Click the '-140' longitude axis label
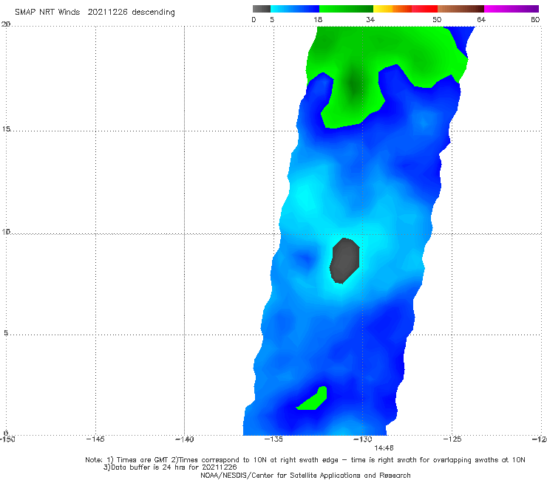547x480 pixels. [185, 439]
